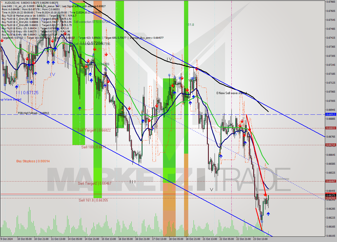
Task: Click the 'I I I' wave label
Action: click(133, 181)
